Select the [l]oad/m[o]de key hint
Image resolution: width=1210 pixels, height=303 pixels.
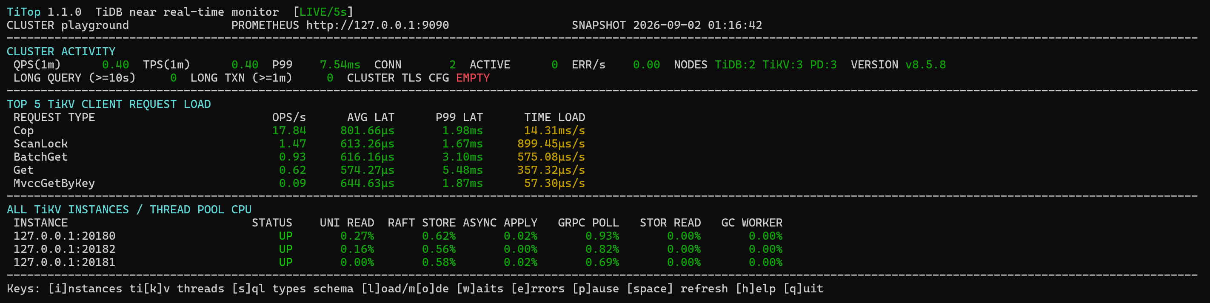pyautogui.click(x=405, y=289)
